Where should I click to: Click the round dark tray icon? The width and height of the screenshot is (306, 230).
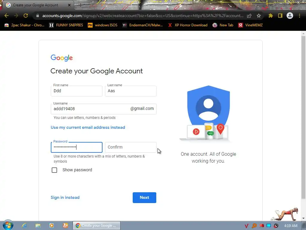point(276,226)
